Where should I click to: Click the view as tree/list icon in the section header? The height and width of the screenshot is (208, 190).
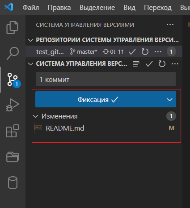[136, 64]
